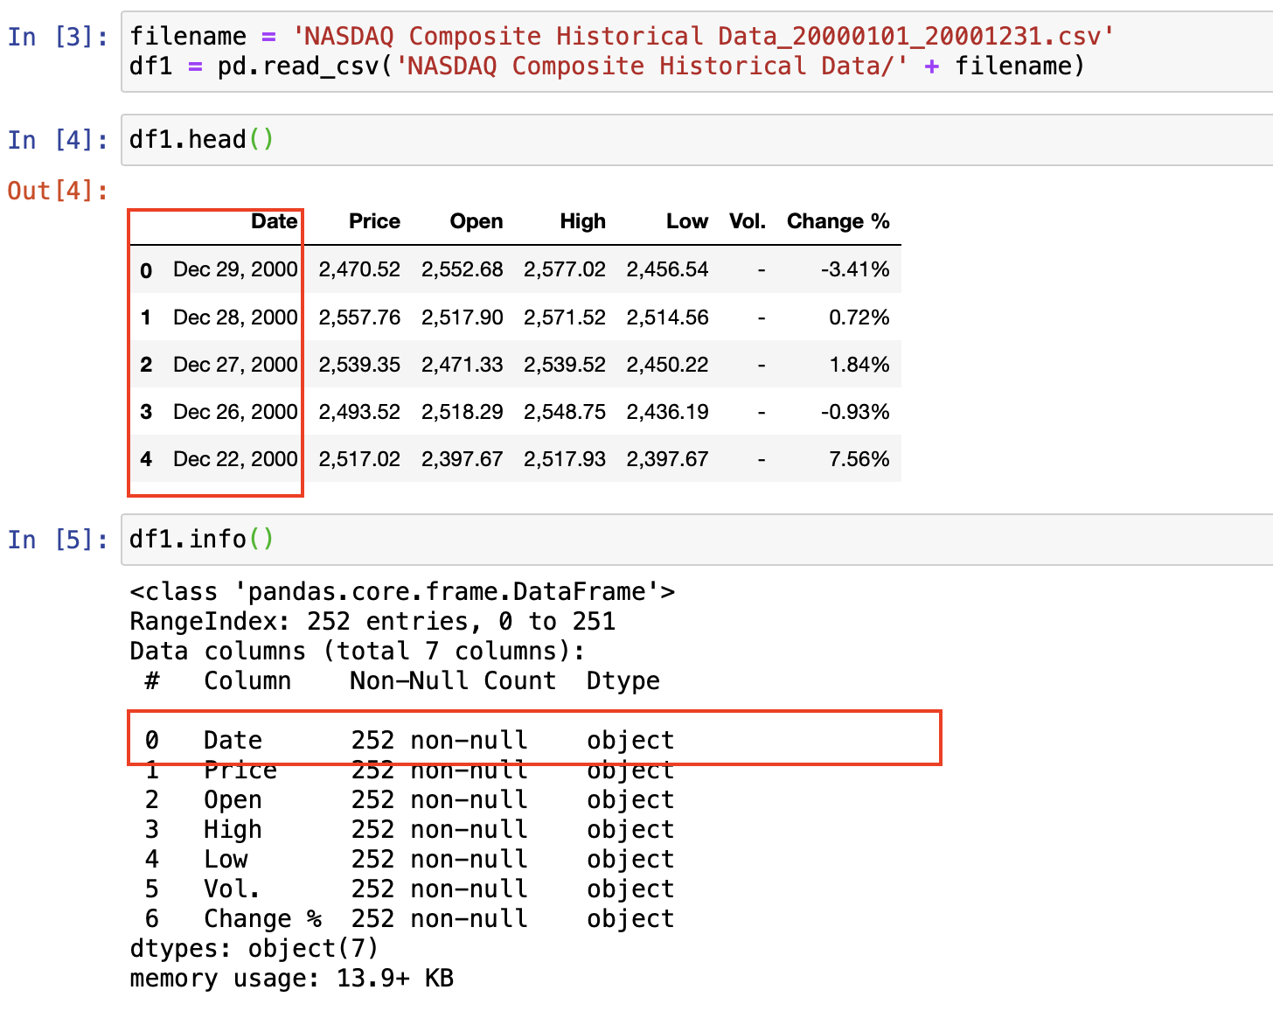Click the Dec 26, 2000 date cell

click(235, 411)
